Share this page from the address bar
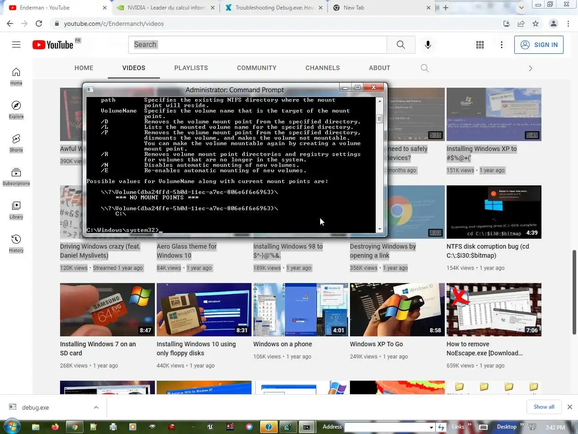Viewport: 578px width, 434px height. coord(521,24)
